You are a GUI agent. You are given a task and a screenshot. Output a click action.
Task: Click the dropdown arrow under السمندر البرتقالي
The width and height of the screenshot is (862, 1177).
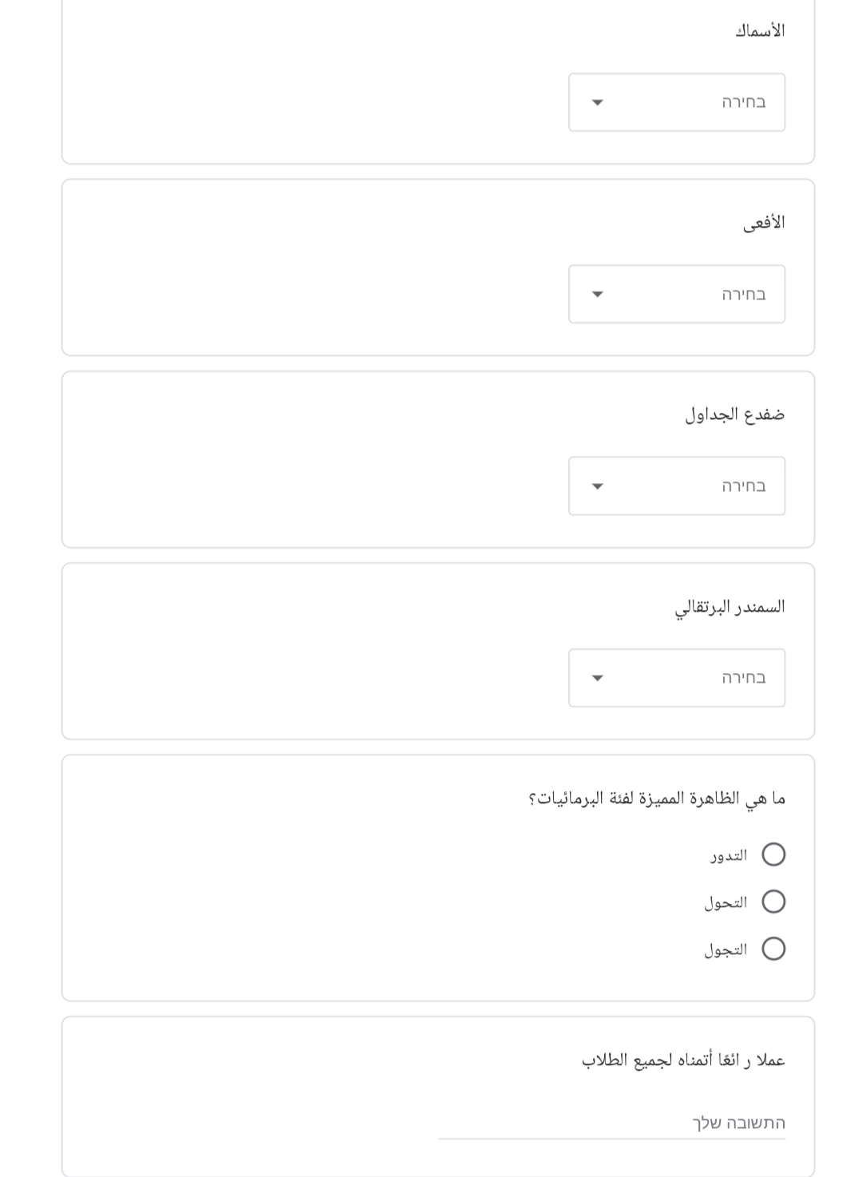597,678
